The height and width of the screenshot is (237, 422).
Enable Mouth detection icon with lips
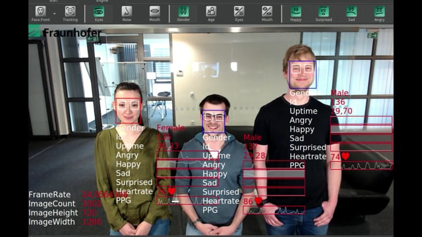coord(154,12)
